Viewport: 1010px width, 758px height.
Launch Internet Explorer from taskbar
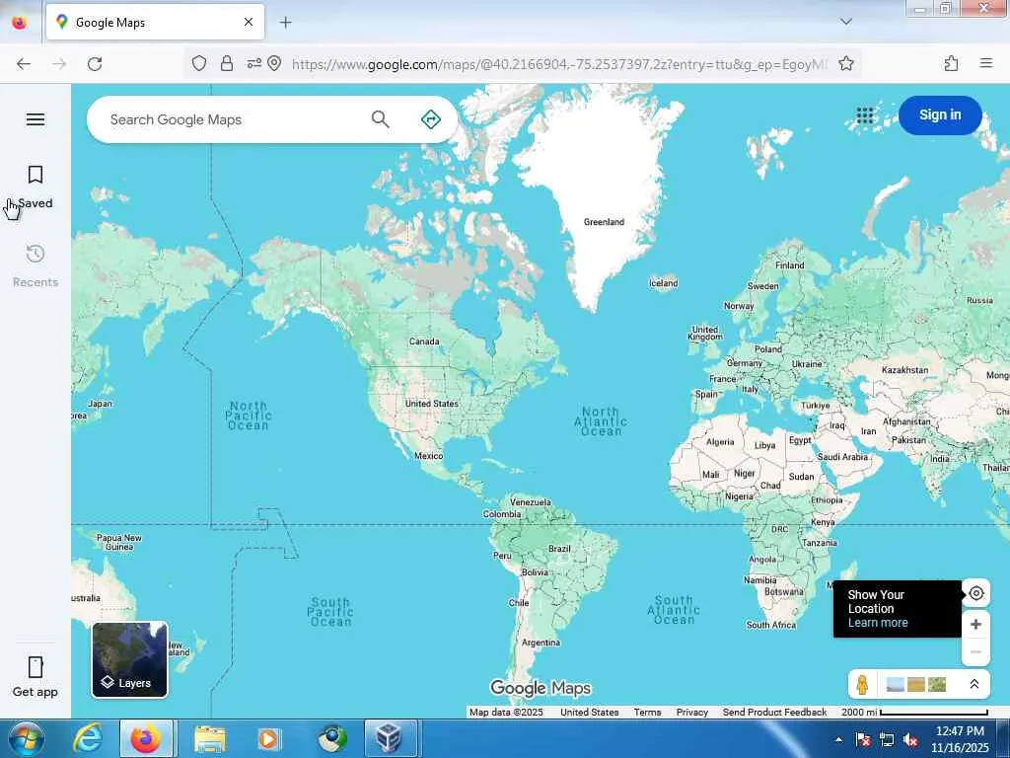click(87, 738)
